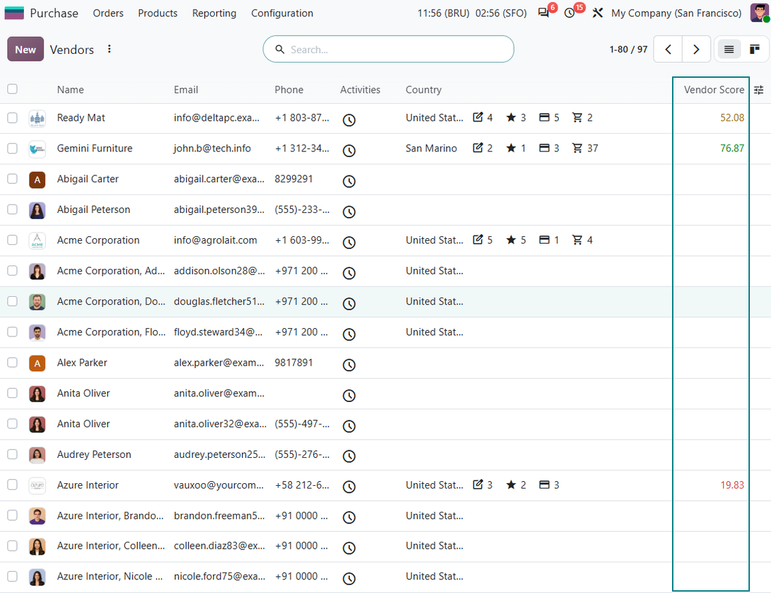Sort by the Name column header
Screen dimensions: 771x593
coord(70,90)
